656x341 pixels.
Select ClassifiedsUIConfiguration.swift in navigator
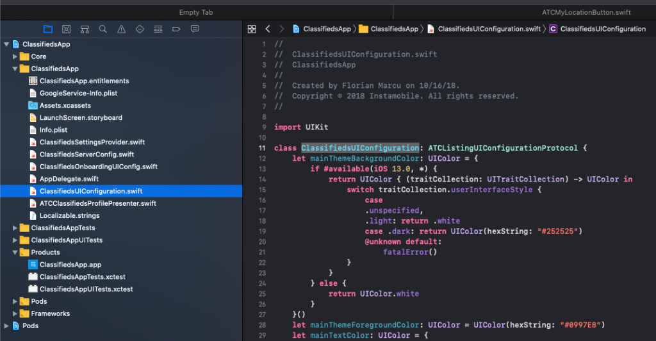point(121,191)
